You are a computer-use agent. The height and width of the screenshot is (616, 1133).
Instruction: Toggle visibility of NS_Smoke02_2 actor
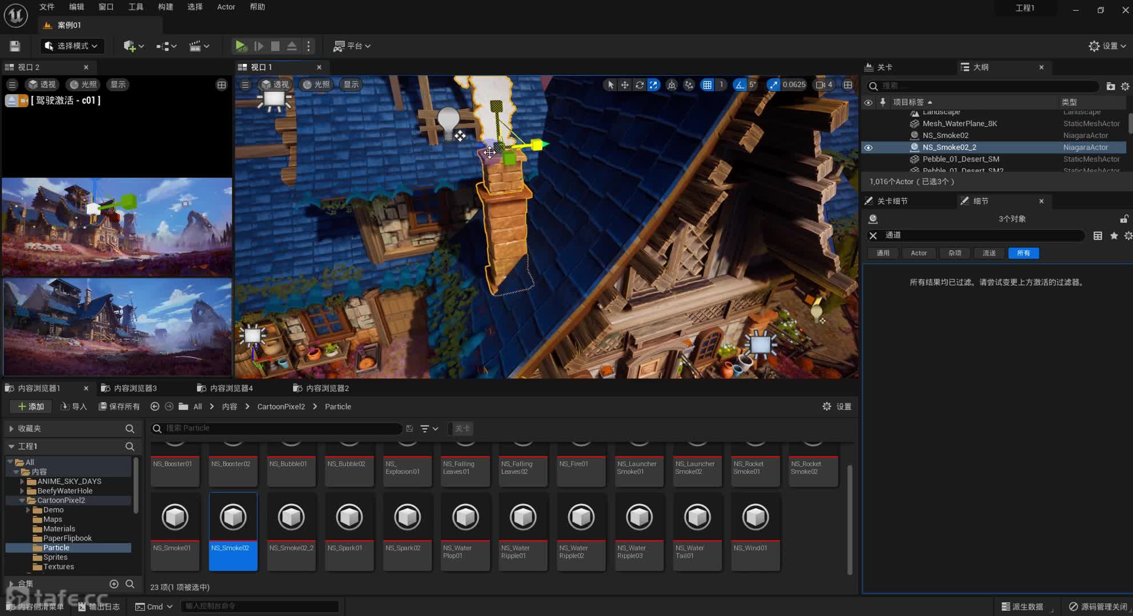coord(868,148)
